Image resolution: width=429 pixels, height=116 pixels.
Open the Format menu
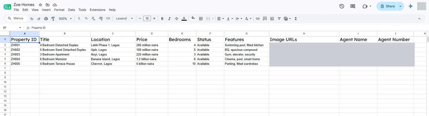pyautogui.click(x=59, y=10)
